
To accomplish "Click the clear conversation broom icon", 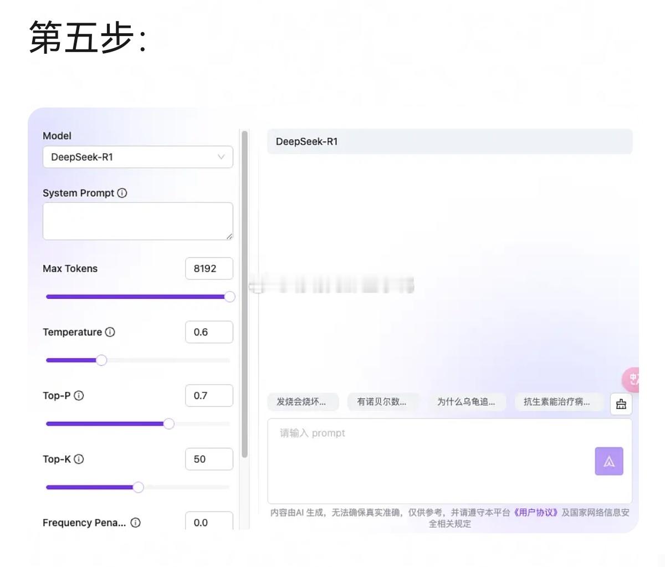I will tap(621, 404).
